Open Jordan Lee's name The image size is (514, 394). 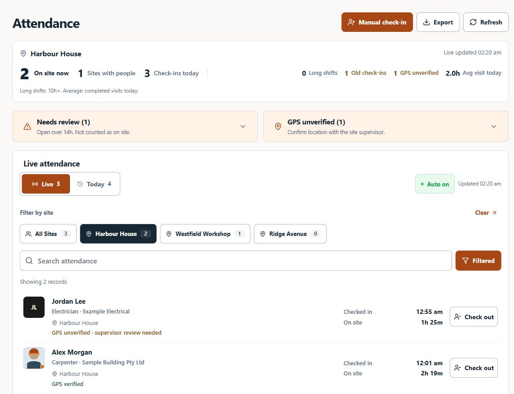tap(69, 301)
